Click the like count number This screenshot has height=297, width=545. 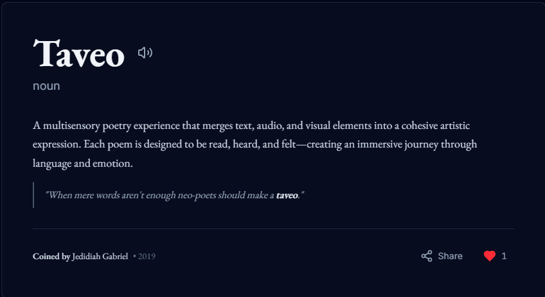(x=504, y=256)
